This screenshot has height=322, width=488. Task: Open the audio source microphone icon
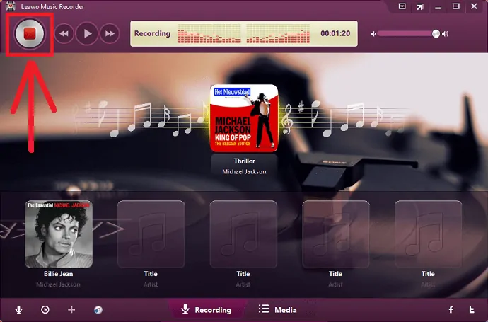click(x=18, y=309)
